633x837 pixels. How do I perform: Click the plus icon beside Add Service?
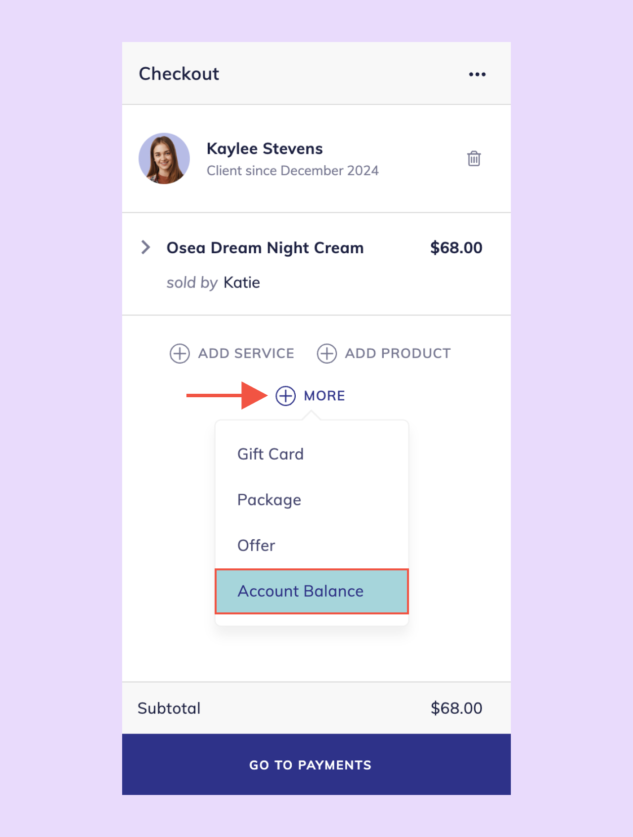point(180,354)
